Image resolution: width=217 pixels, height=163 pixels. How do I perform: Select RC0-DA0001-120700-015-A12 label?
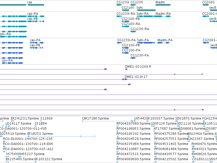point(28,149)
